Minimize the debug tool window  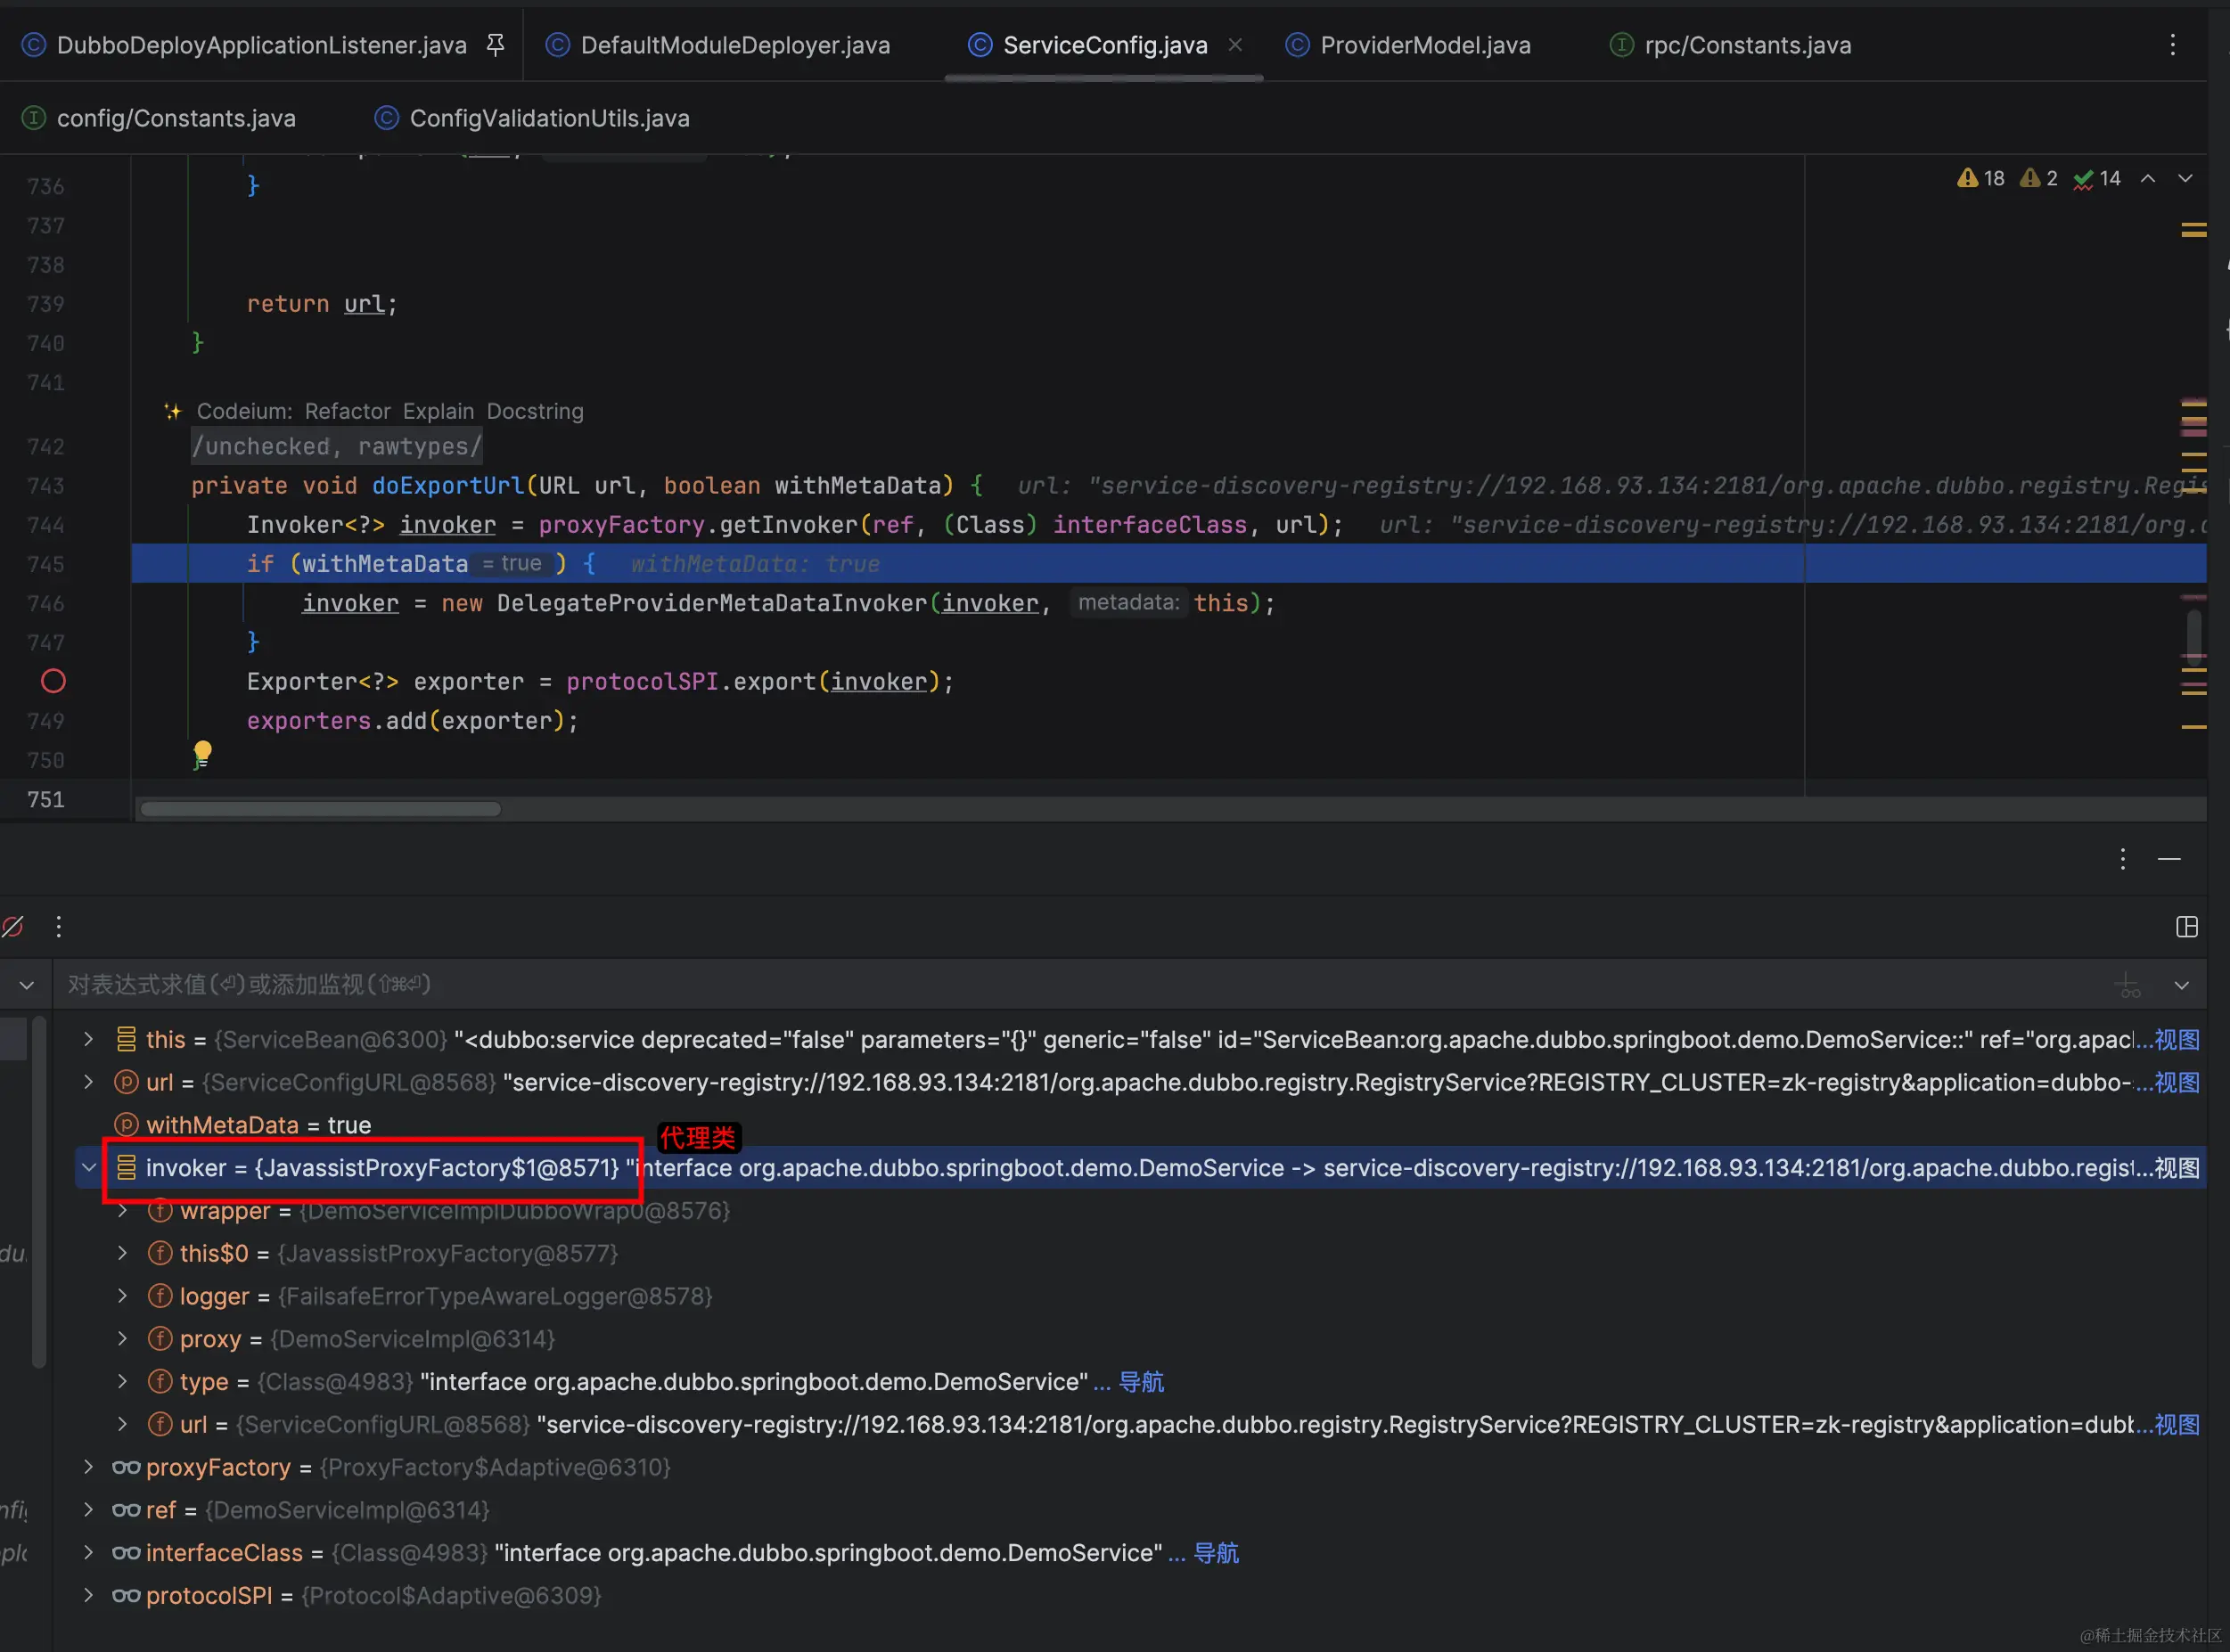point(2169,859)
